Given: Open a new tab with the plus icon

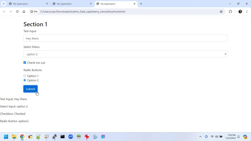Looking at the screenshot, I should 141,4.
